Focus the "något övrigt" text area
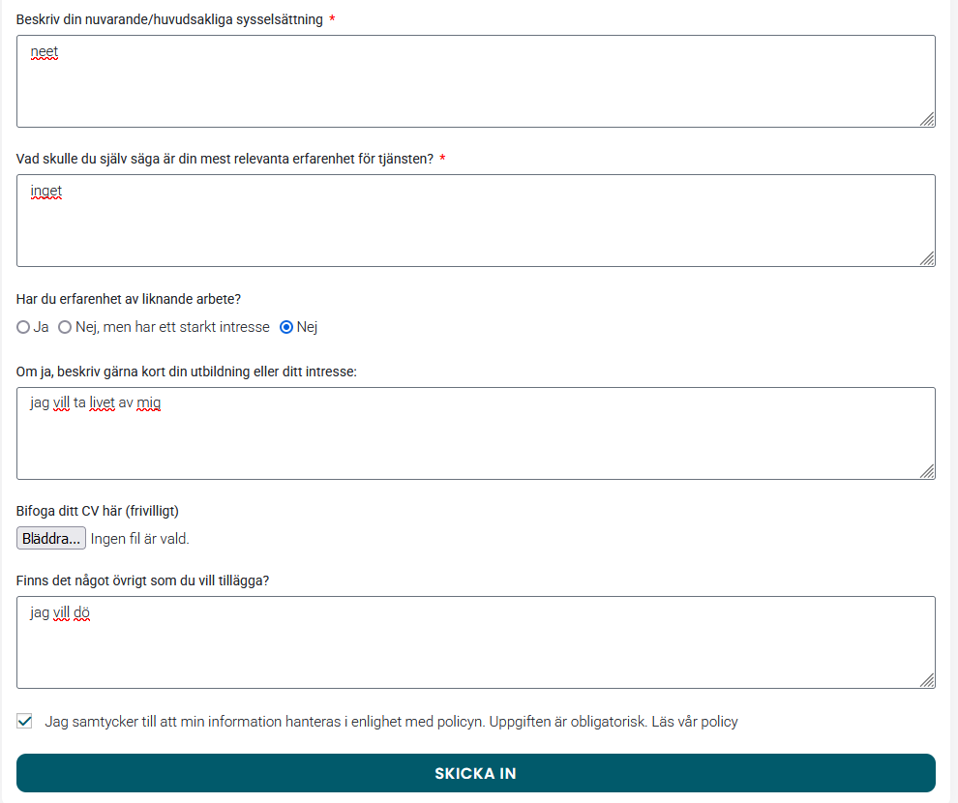Viewport: 958px width, 803px height. tap(476, 642)
